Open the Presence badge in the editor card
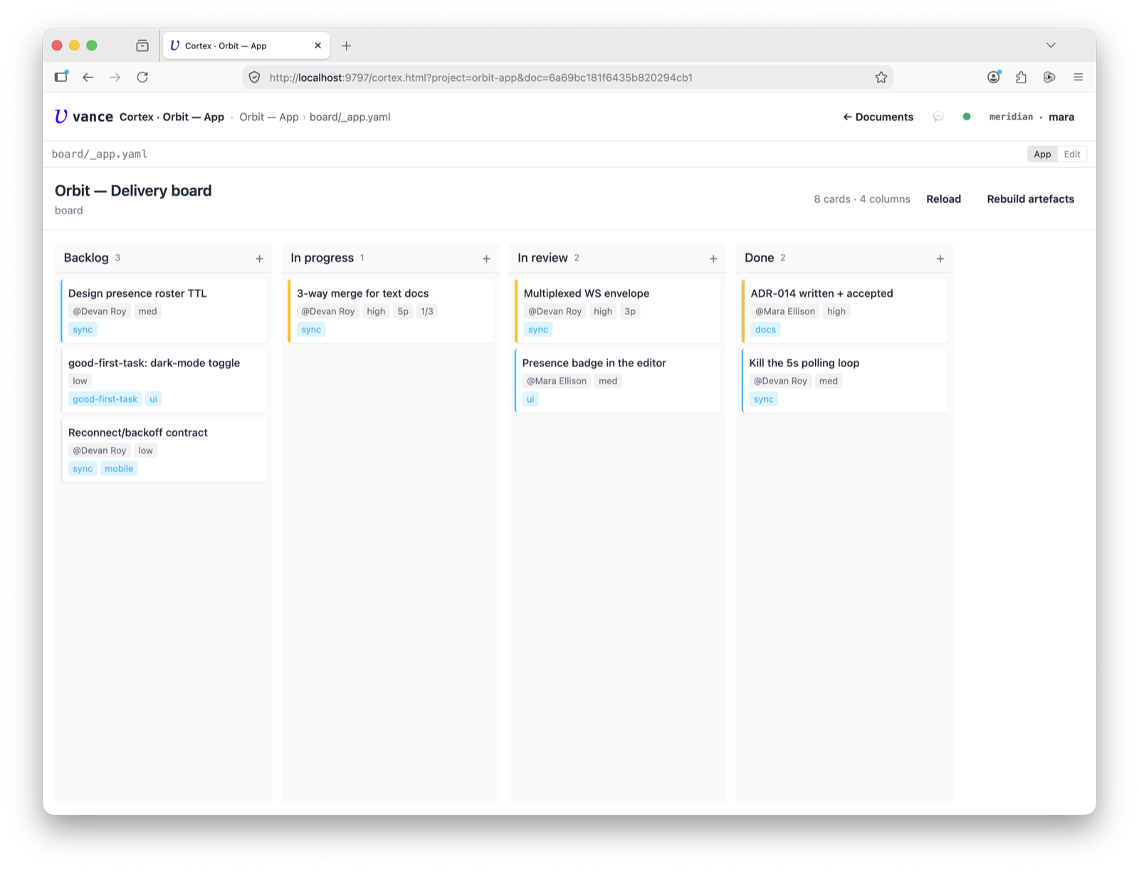Screen dimensions: 1139x871 (617, 381)
